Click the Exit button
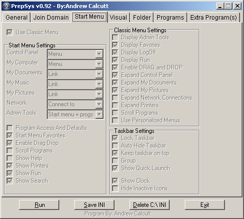Image resolution: width=244 pixels, height=219 pixels. pyautogui.click(x=205, y=205)
